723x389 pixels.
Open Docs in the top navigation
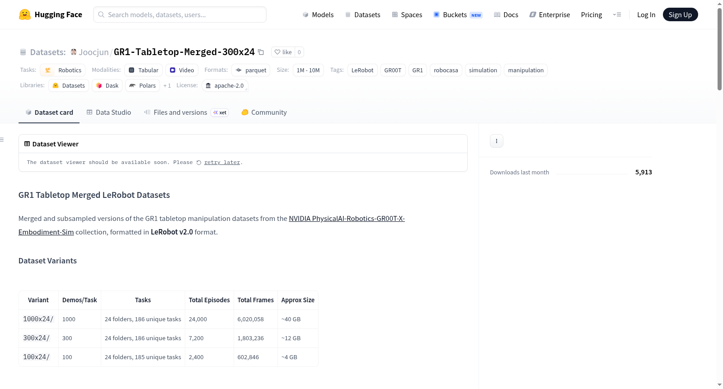506,14
